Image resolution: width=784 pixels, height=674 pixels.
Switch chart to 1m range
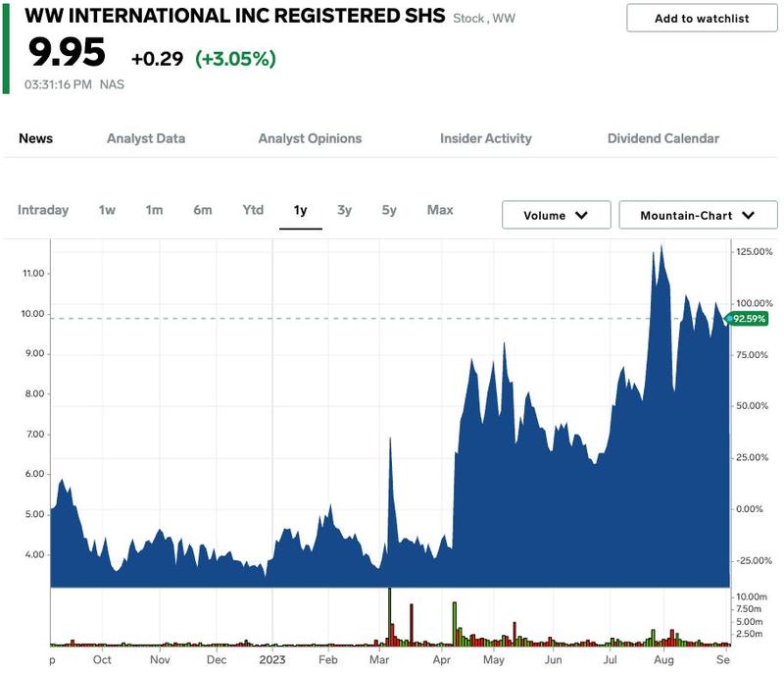[x=155, y=210]
